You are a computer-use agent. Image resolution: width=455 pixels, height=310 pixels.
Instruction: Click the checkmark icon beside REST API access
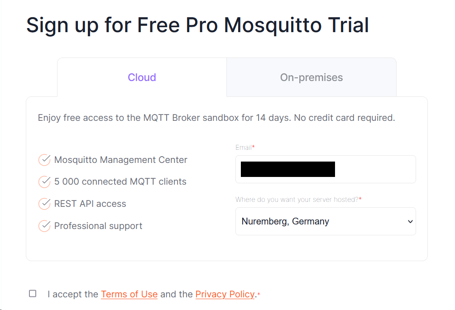[44, 204]
